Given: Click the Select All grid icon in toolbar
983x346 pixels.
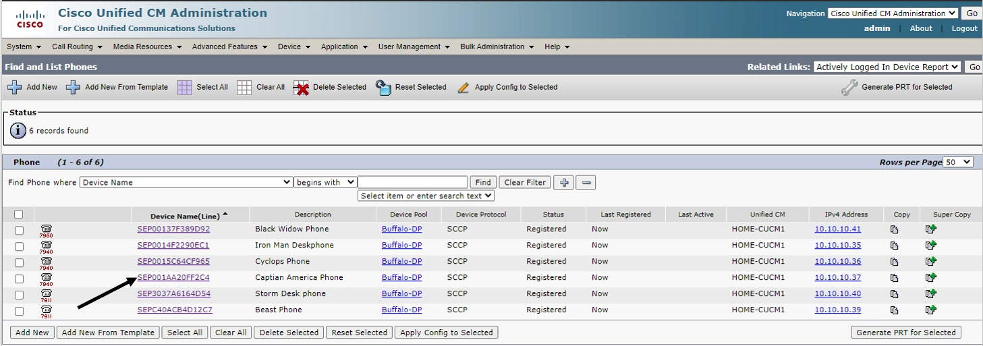Looking at the screenshot, I should (x=184, y=88).
